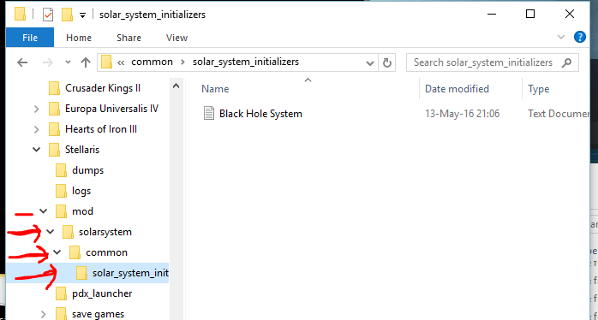Image resolution: width=598 pixels, height=320 pixels.
Task: Click the navigation pane scroll up arrow
Action: [176, 86]
